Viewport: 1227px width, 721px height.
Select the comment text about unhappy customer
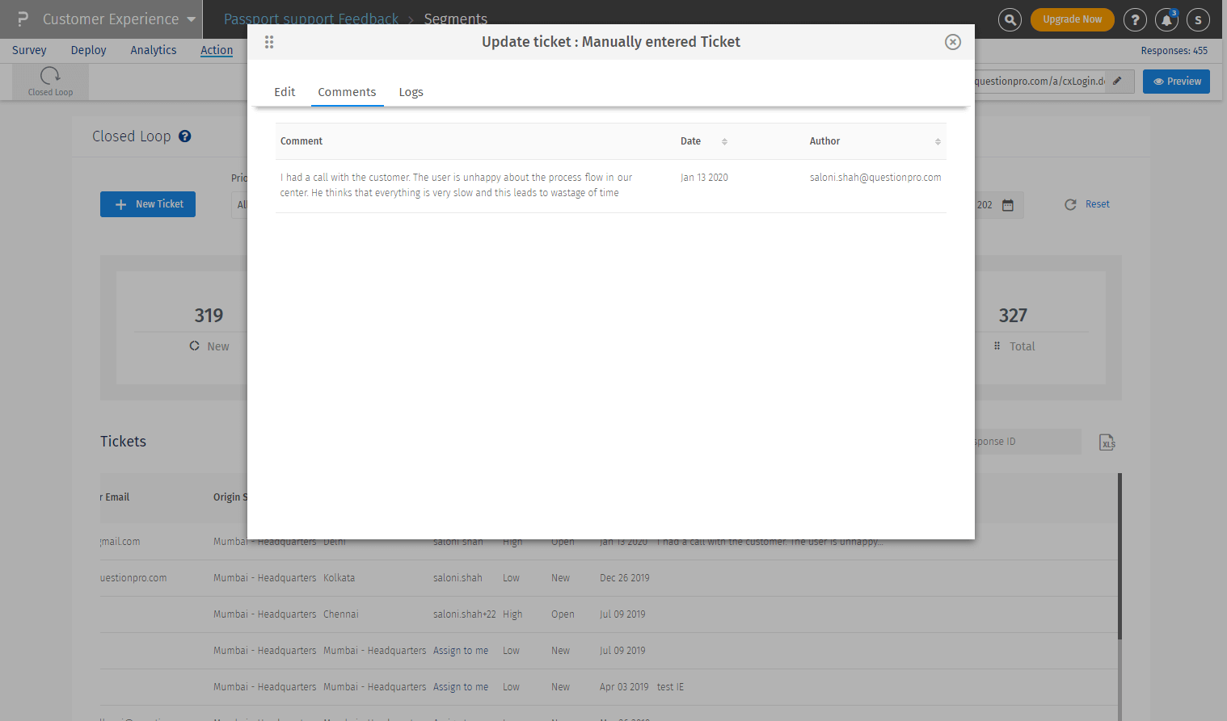tap(456, 185)
